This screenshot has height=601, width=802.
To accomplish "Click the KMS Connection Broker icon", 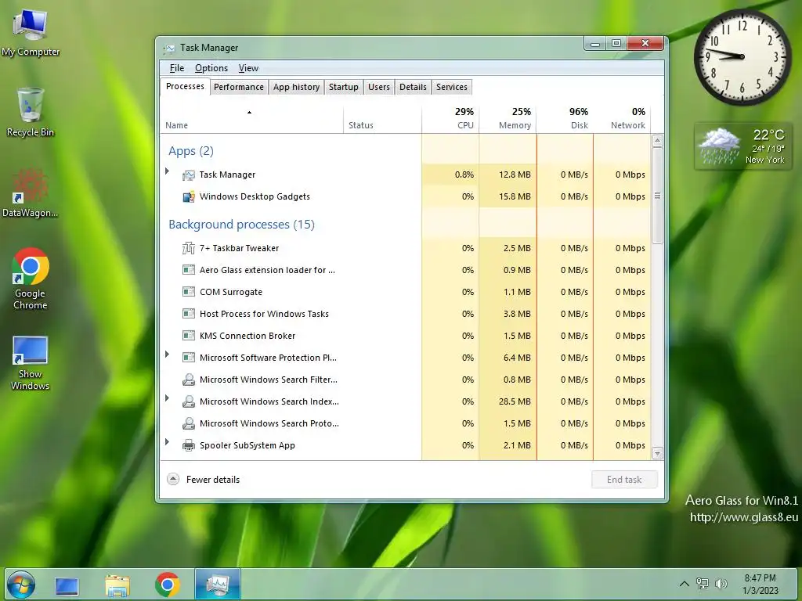I will 189,336.
